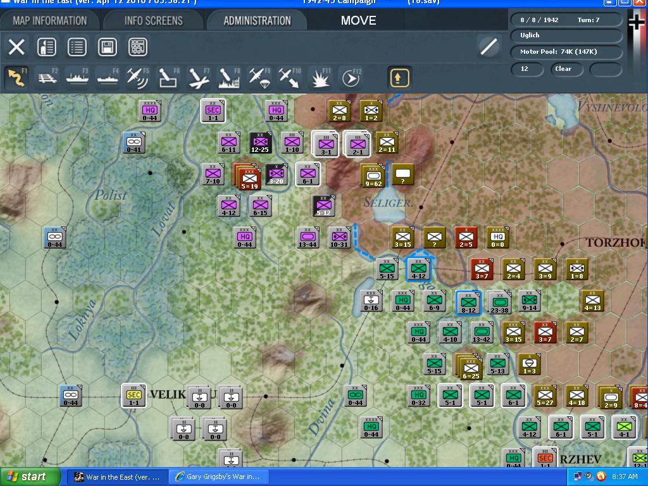Click the Seliger lake label on map
648x486 pixels.
click(388, 202)
